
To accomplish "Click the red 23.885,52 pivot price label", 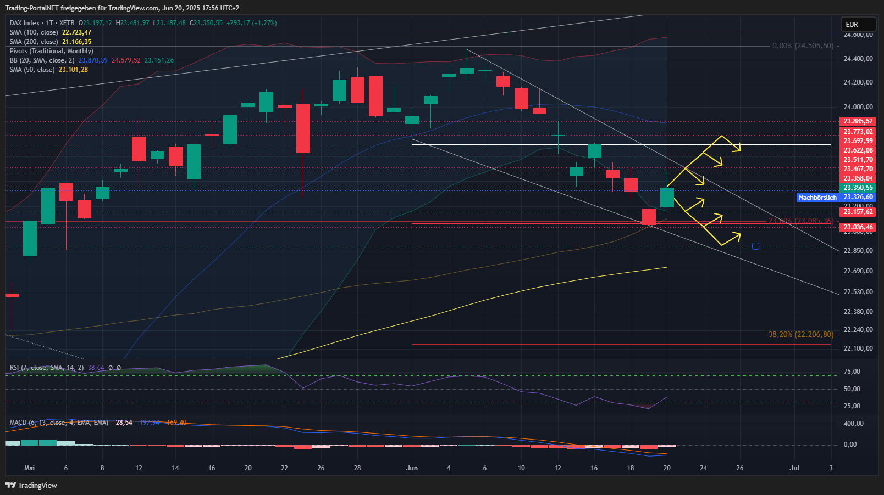I will pyautogui.click(x=858, y=121).
